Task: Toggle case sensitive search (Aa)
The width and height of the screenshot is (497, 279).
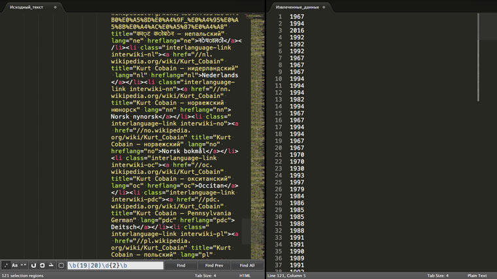Action: tap(15, 265)
